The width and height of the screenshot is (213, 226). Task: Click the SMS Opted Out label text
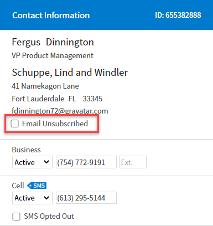point(49,216)
